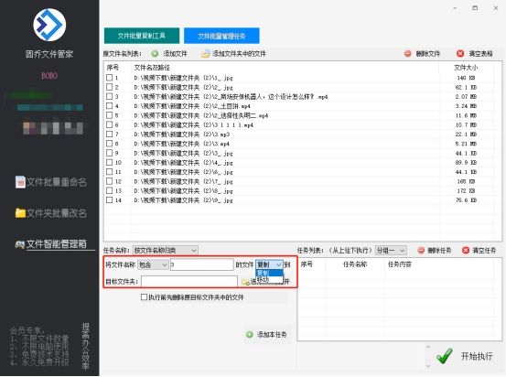
Task: Click the 删除任务 red minus icon
Action: pyautogui.click(x=421, y=250)
